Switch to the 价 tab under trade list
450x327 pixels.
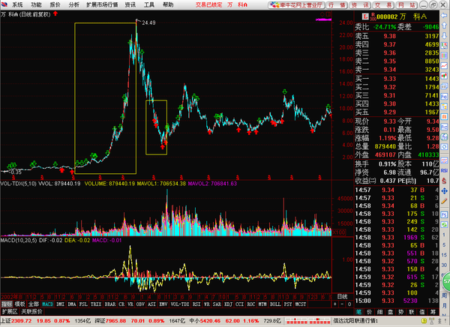click(369, 312)
